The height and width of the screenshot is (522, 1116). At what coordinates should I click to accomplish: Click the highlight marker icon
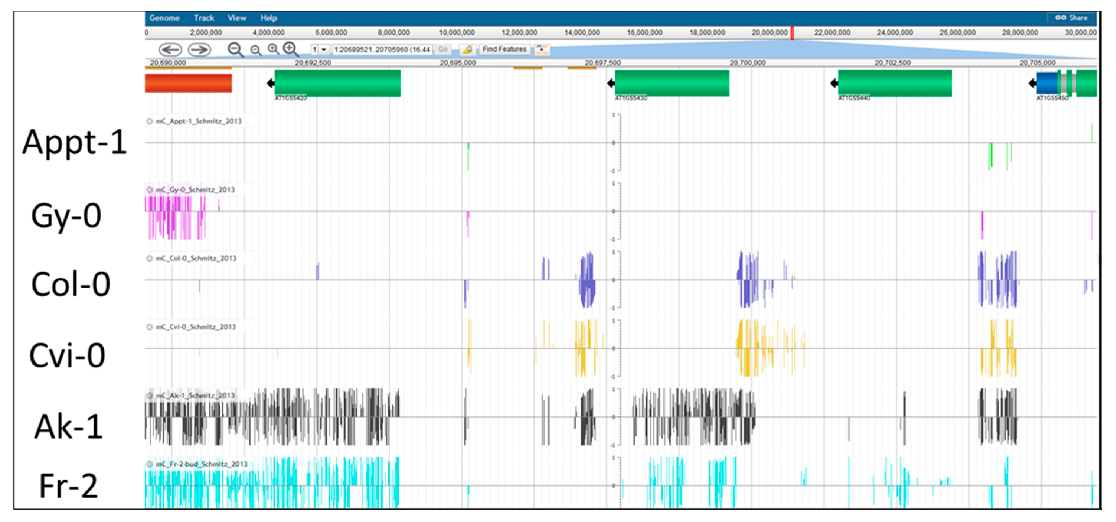(x=467, y=50)
